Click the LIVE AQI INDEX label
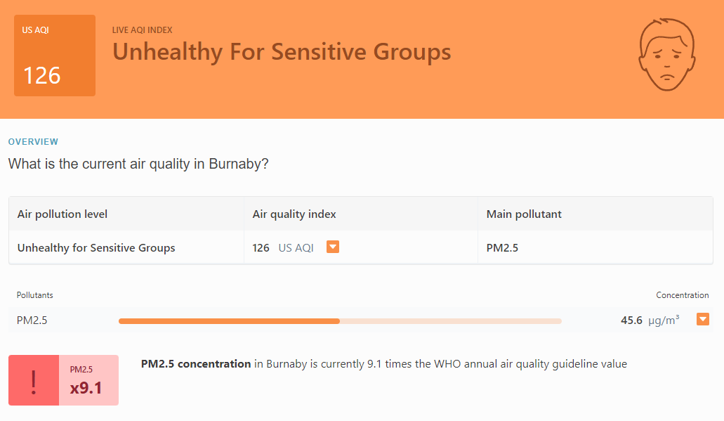Viewport: 724px width, 421px height. point(143,30)
